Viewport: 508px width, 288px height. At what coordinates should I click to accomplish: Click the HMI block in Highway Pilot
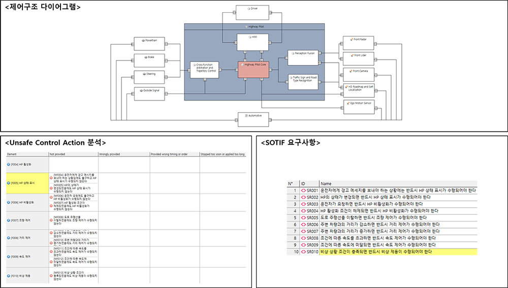(x=253, y=41)
